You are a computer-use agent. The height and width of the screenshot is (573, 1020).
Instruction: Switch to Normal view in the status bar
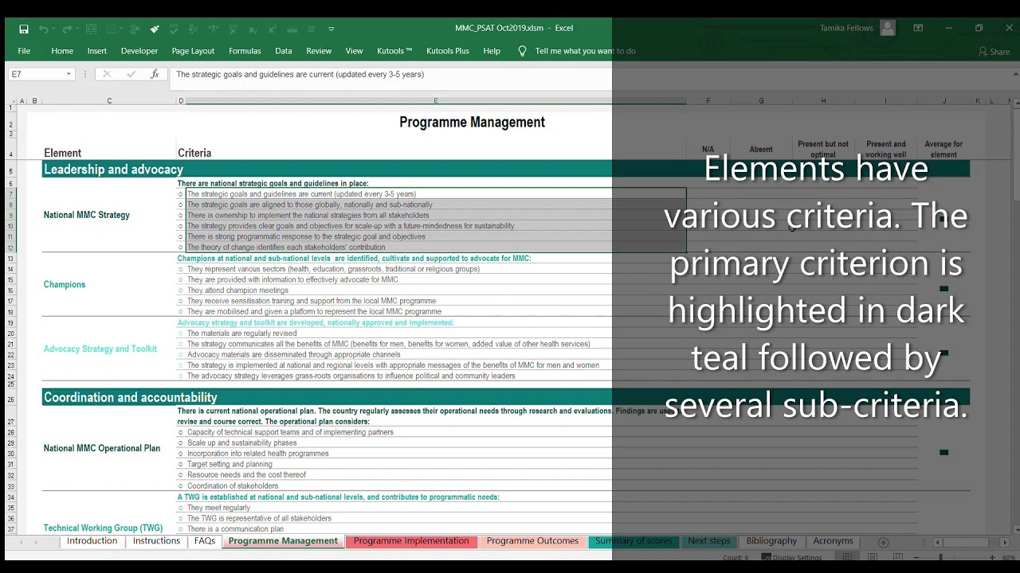tap(847, 558)
